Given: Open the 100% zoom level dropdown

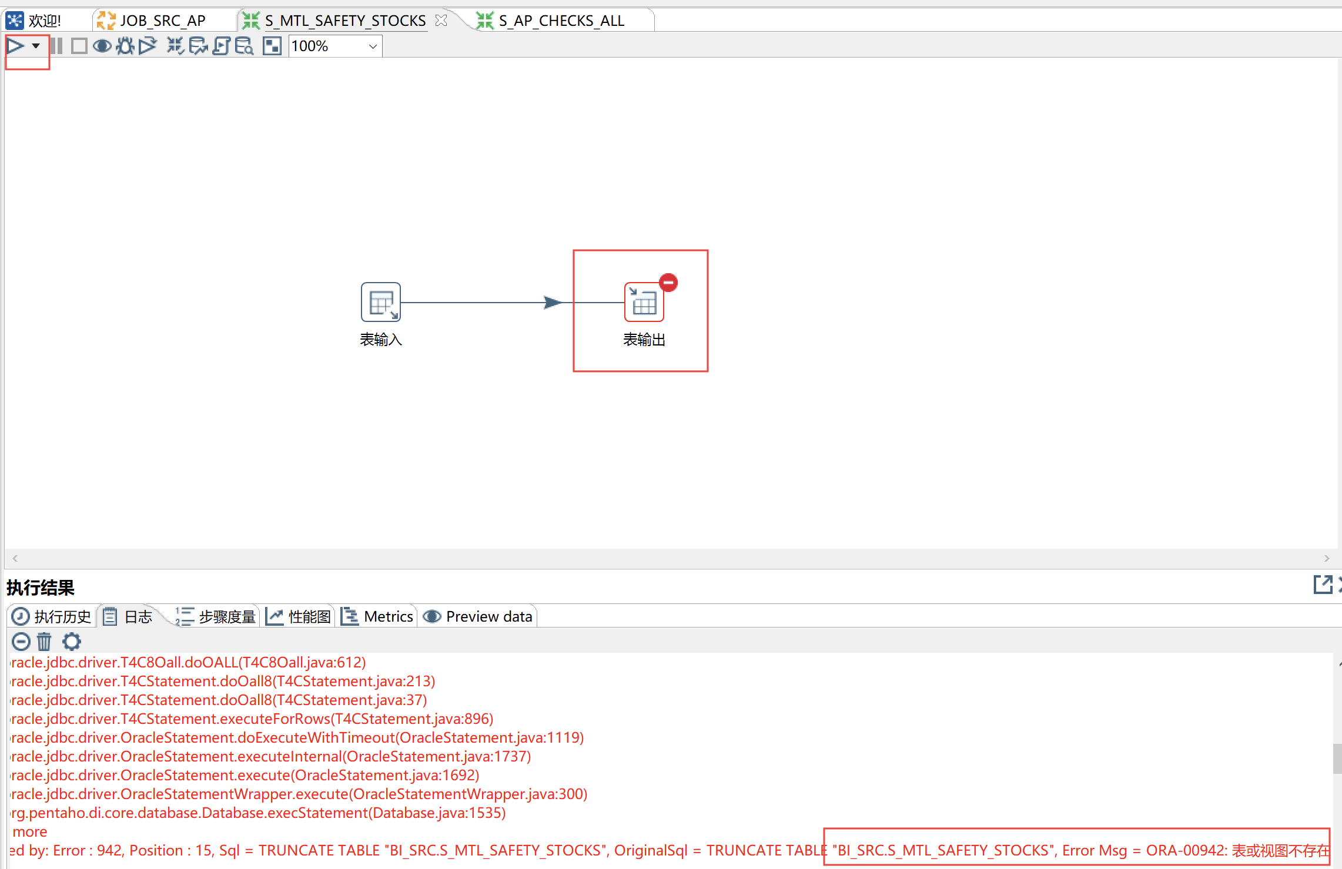Looking at the screenshot, I should tap(372, 46).
